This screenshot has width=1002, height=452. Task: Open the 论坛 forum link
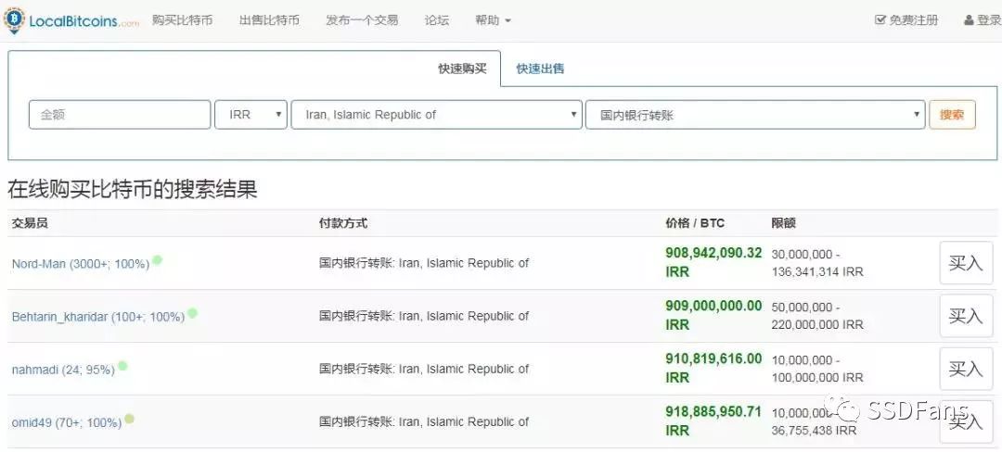coord(436,20)
